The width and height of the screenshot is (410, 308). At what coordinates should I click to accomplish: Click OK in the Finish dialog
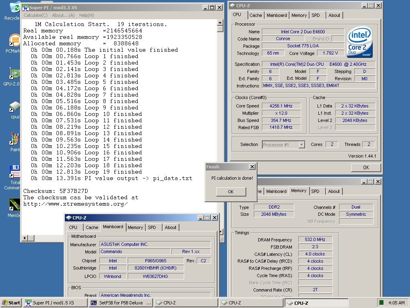(231, 192)
